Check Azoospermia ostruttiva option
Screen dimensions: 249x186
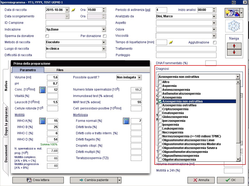click(x=160, y=105)
